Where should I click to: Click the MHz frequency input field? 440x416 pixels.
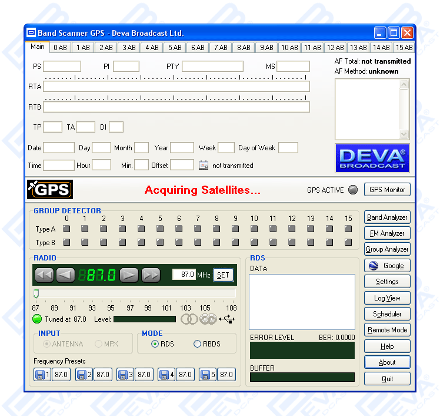pos(184,275)
